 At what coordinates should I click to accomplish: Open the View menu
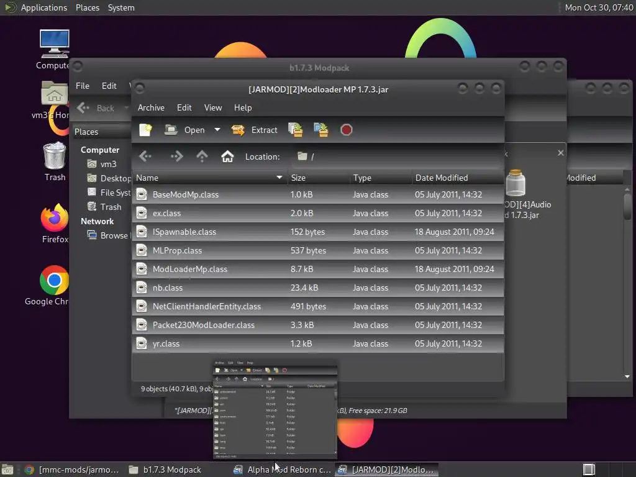click(x=213, y=107)
